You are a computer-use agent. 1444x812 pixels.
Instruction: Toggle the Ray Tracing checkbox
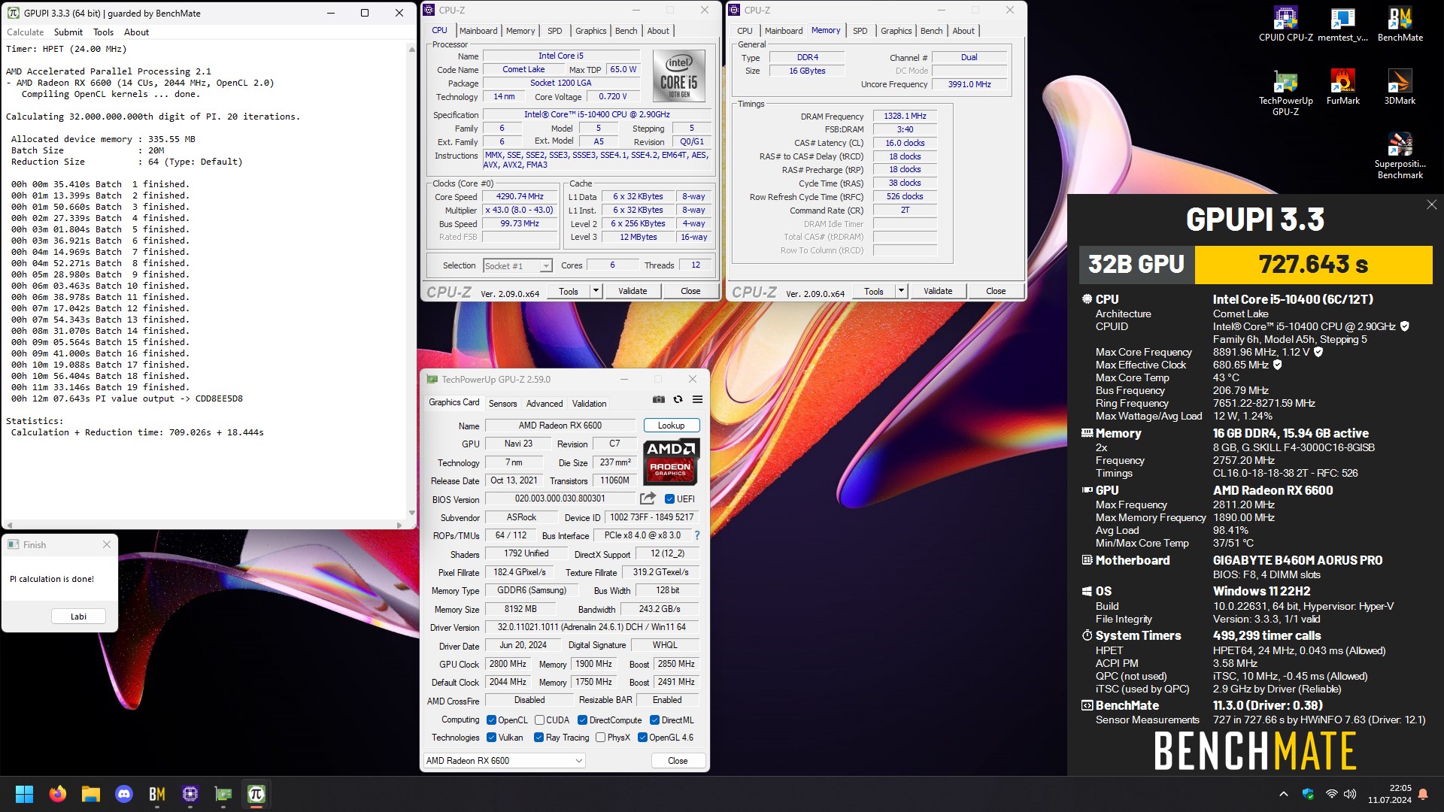click(x=538, y=737)
